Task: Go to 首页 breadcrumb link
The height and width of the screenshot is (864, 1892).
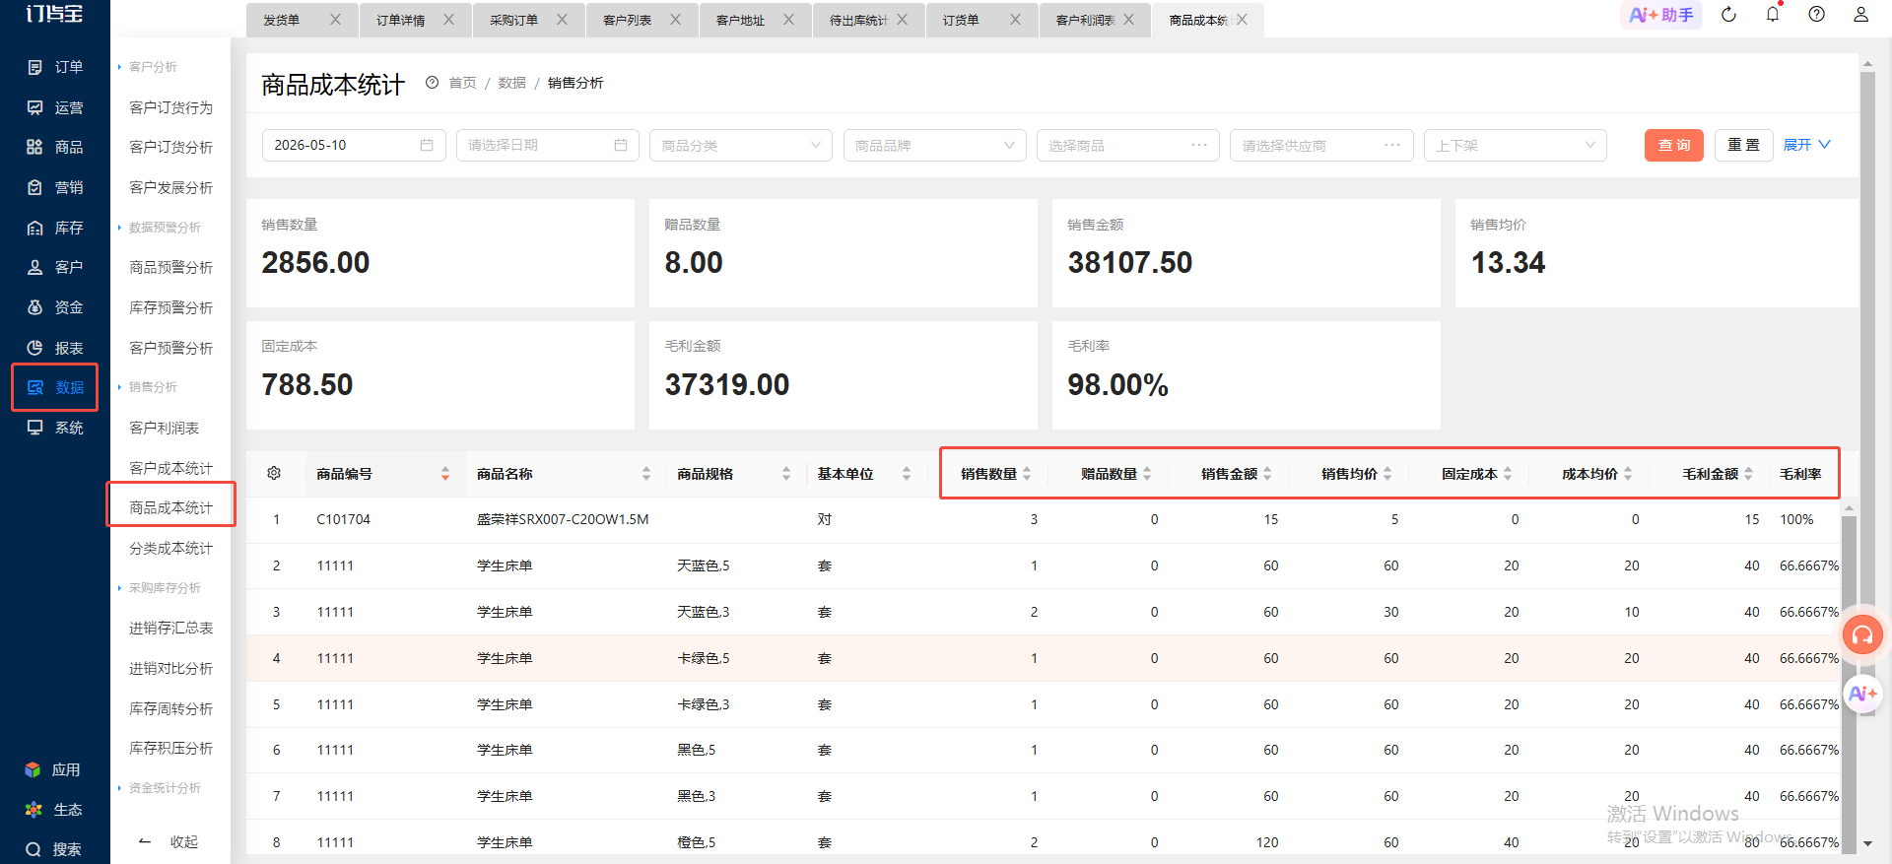Action: point(463,83)
